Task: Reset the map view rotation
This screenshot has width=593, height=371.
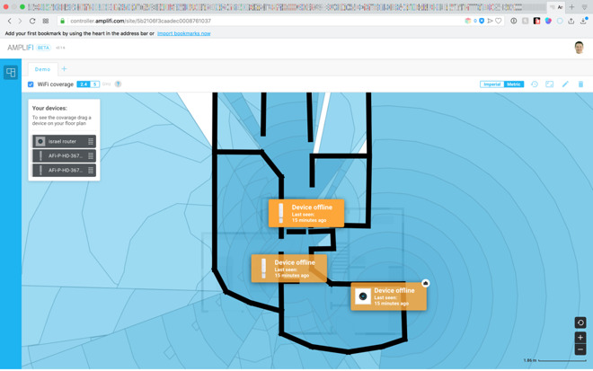Action: (580, 322)
